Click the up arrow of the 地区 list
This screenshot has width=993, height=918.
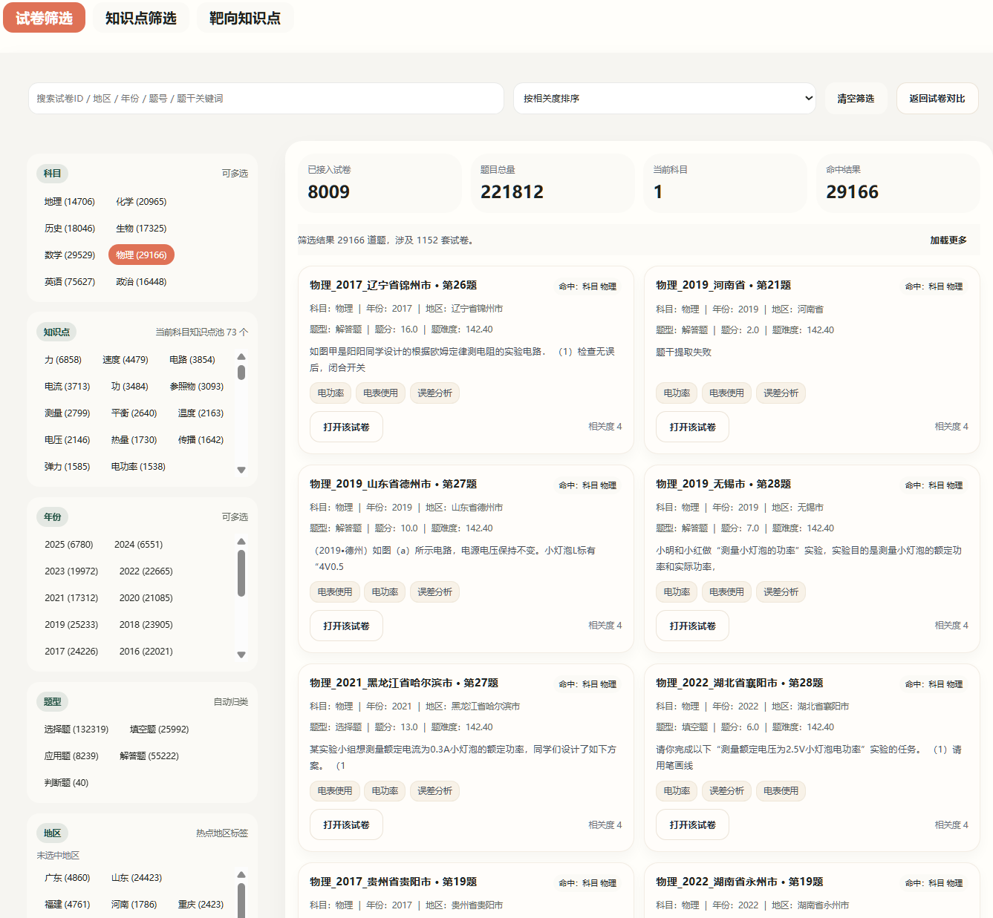pyautogui.click(x=241, y=875)
